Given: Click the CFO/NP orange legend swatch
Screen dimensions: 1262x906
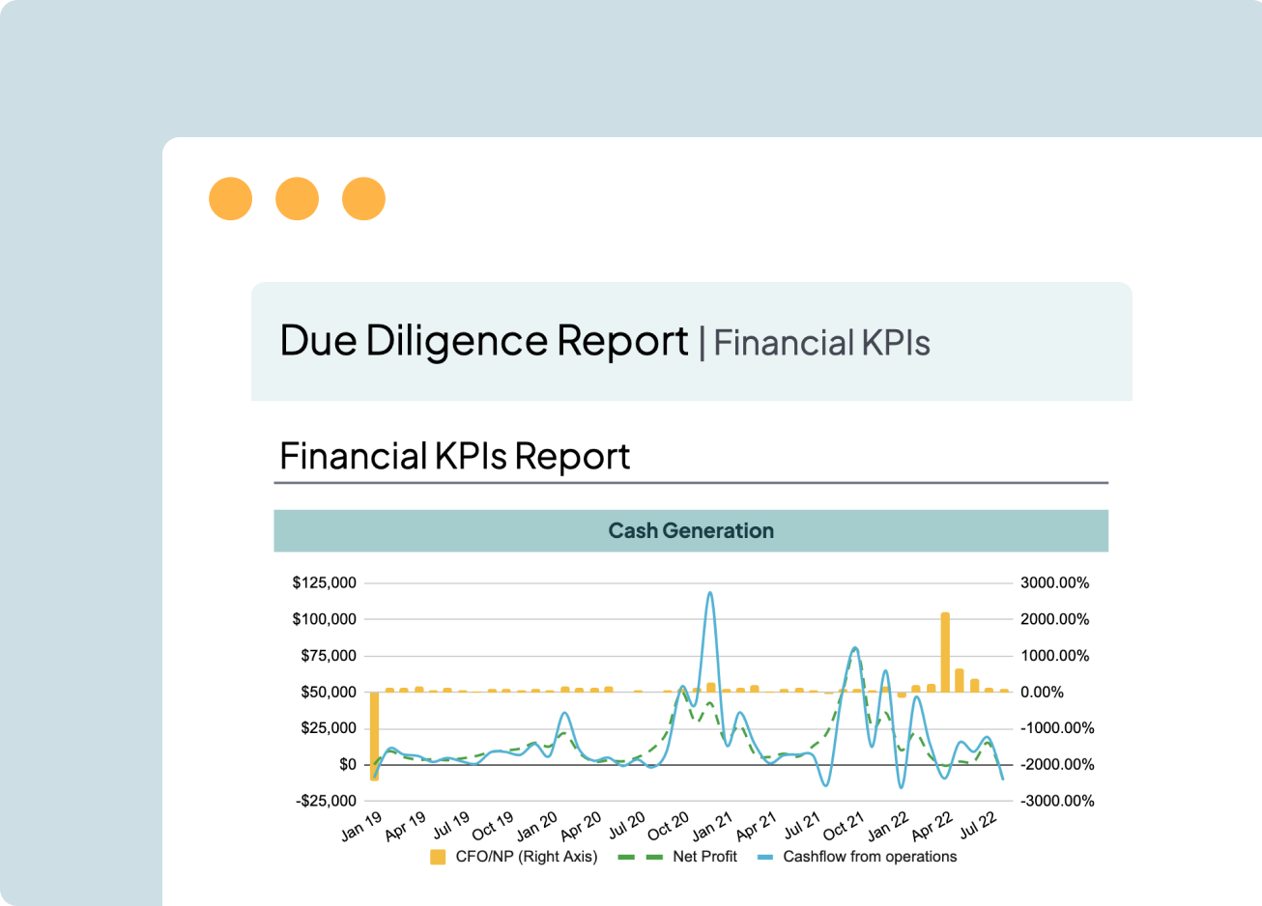Looking at the screenshot, I should pos(438,857).
